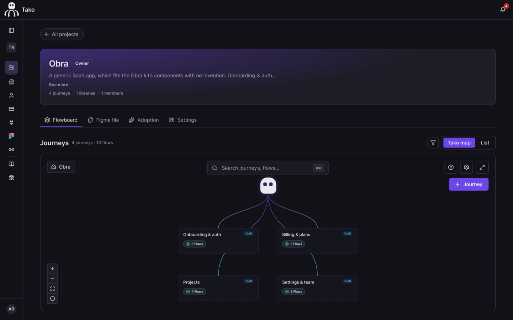Click 3 Flows badge in Settings & team
The width and height of the screenshot is (513, 320).
point(294,292)
